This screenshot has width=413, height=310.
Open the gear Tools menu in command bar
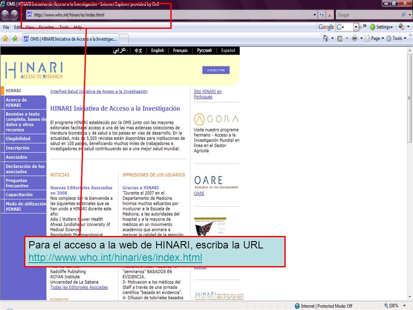396,38
